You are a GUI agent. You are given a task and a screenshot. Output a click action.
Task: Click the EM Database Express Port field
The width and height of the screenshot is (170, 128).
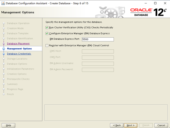(x=98, y=39)
